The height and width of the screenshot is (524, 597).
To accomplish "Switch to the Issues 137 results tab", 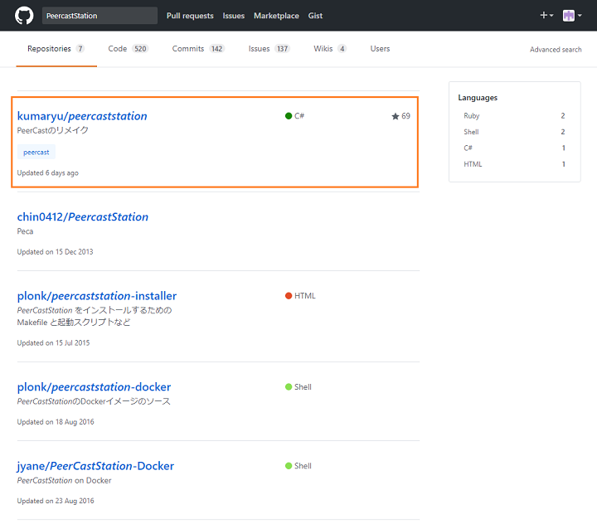I will click(x=269, y=49).
